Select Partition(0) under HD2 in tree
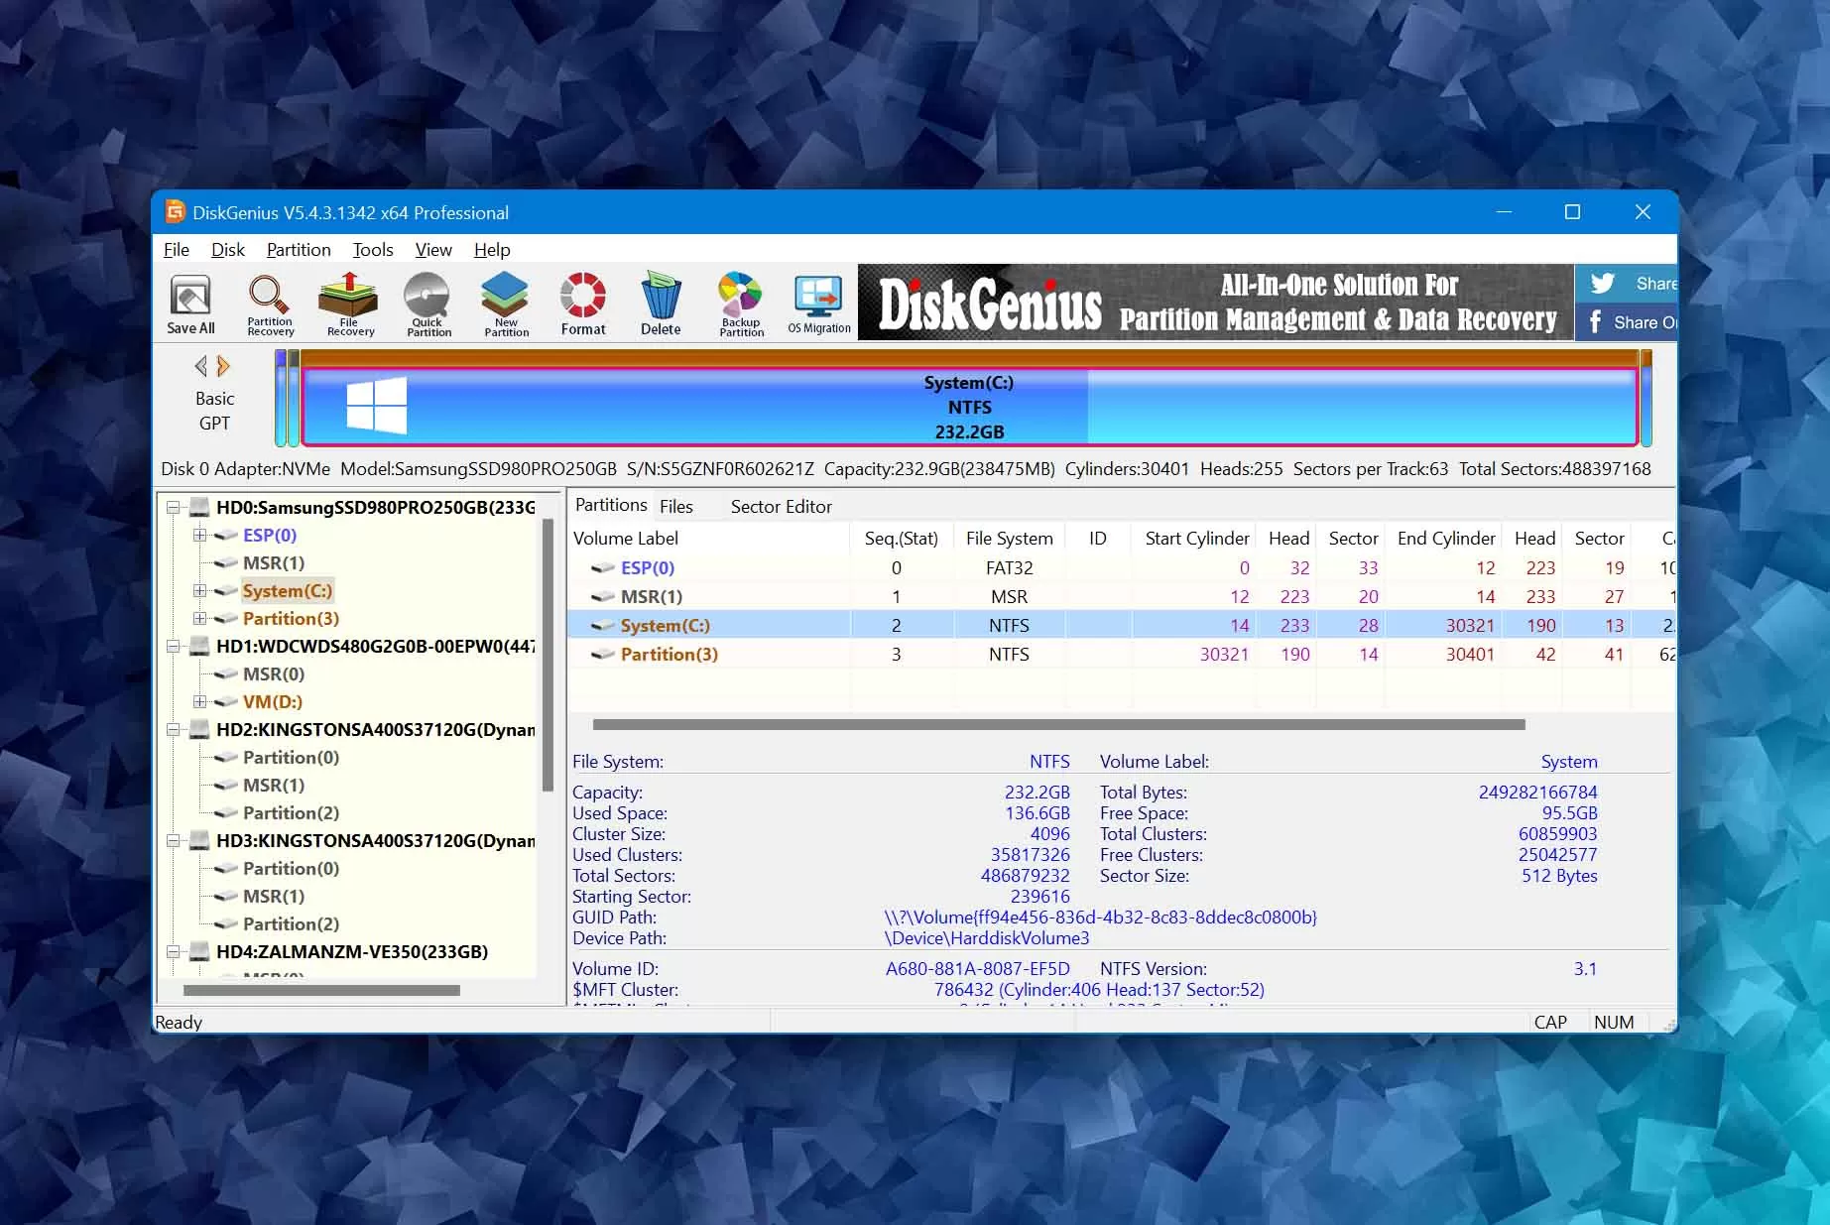This screenshot has width=1830, height=1225. pos(291,758)
